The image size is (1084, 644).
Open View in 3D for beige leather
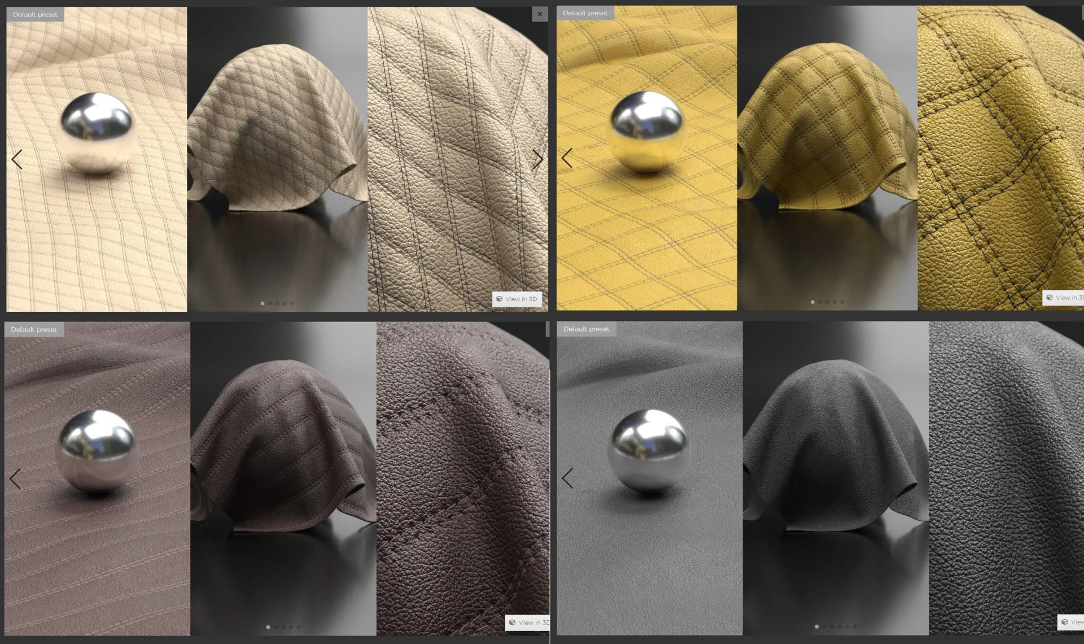[517, 299]
